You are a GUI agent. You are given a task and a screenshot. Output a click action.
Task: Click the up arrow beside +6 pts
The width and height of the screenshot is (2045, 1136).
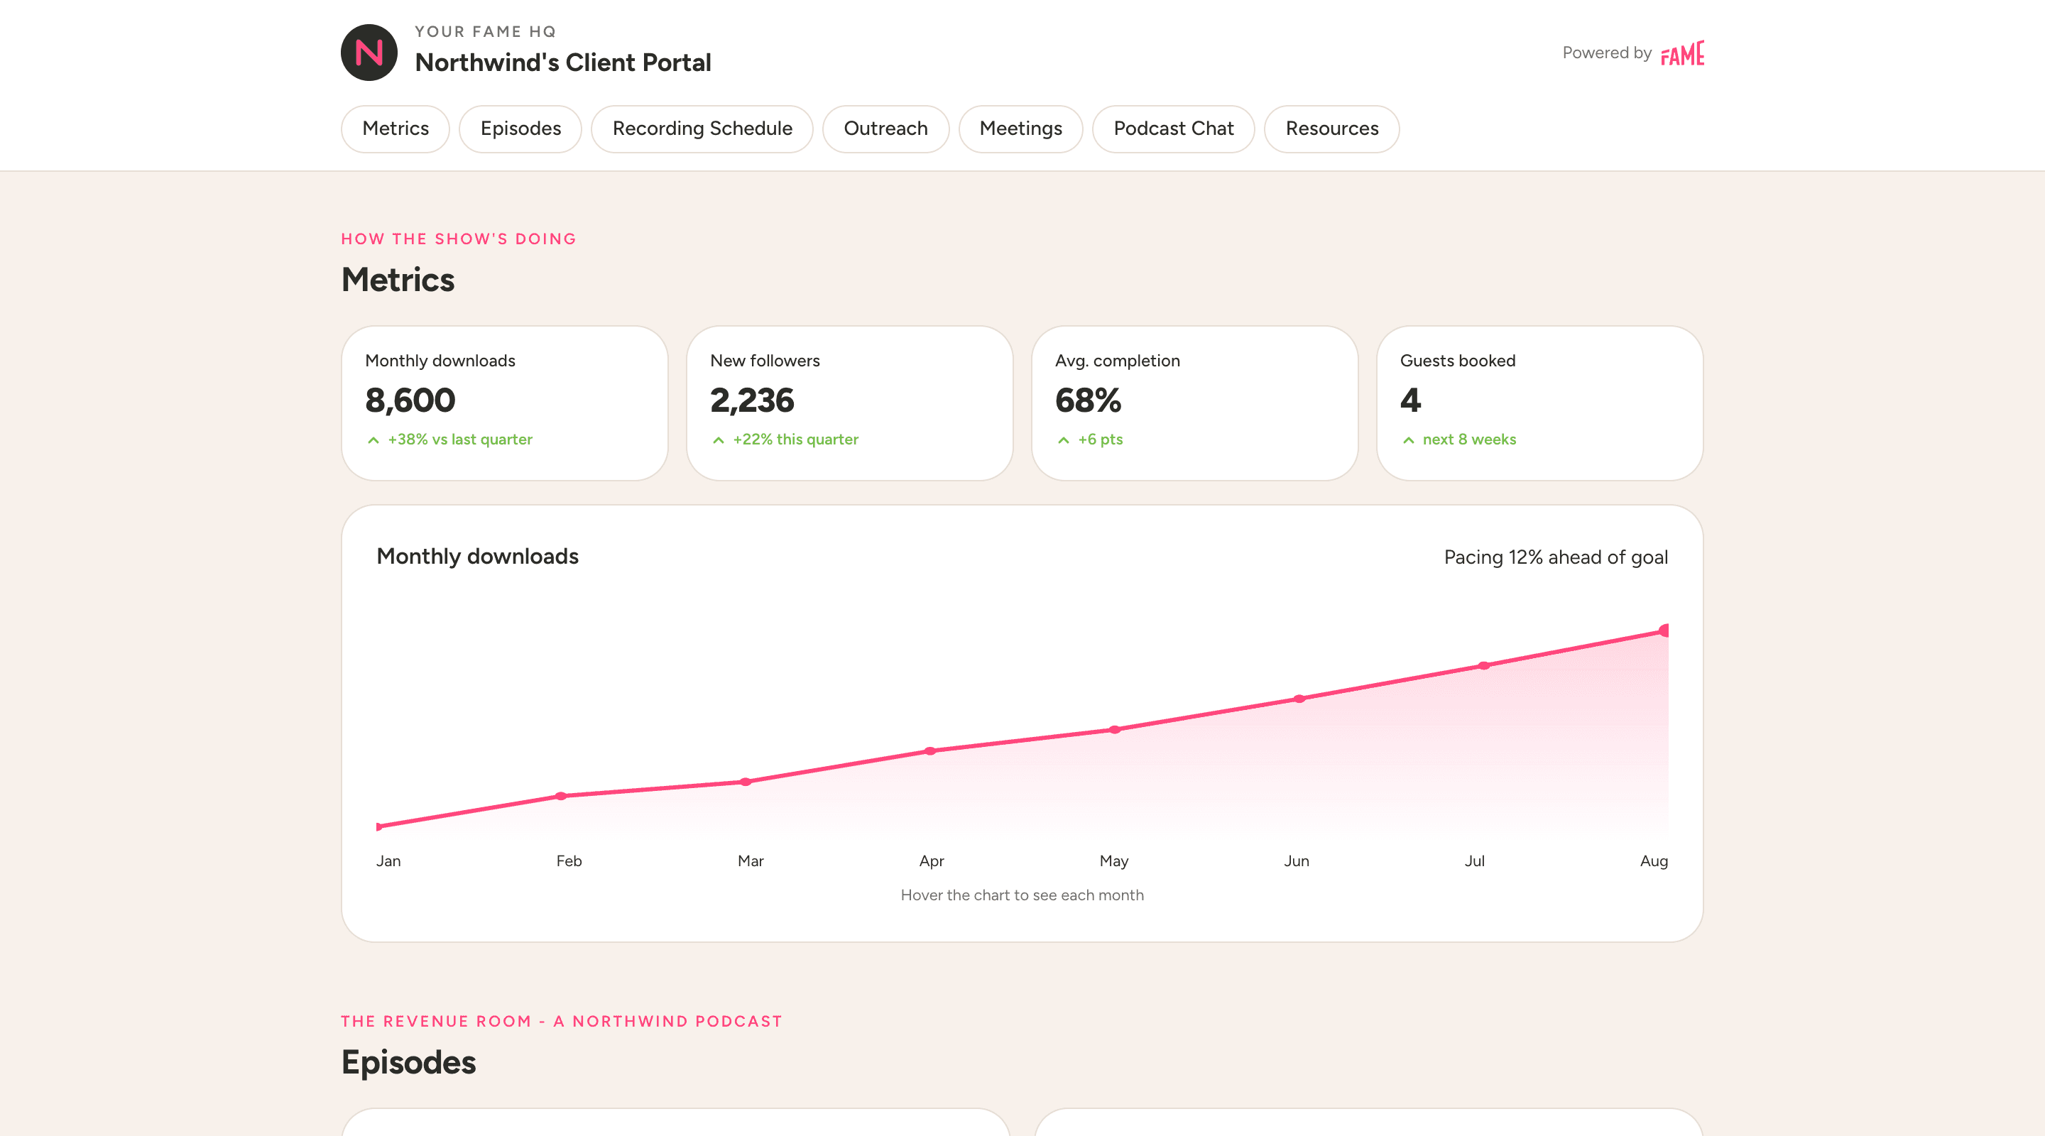tap(1063, 439)
